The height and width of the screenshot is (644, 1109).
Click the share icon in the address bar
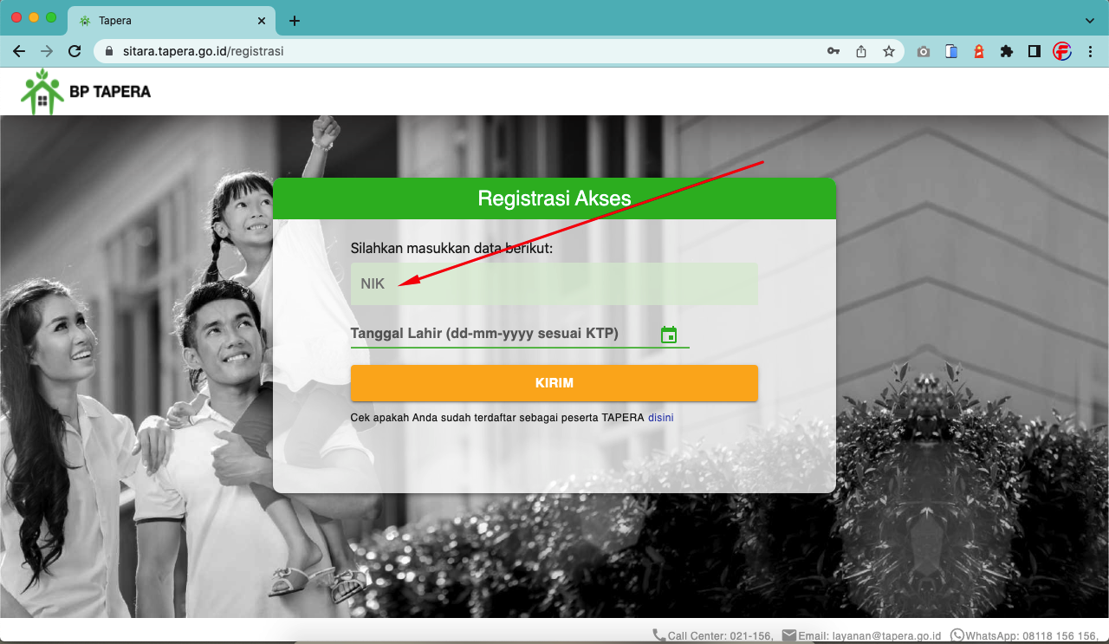click(860, 51)
